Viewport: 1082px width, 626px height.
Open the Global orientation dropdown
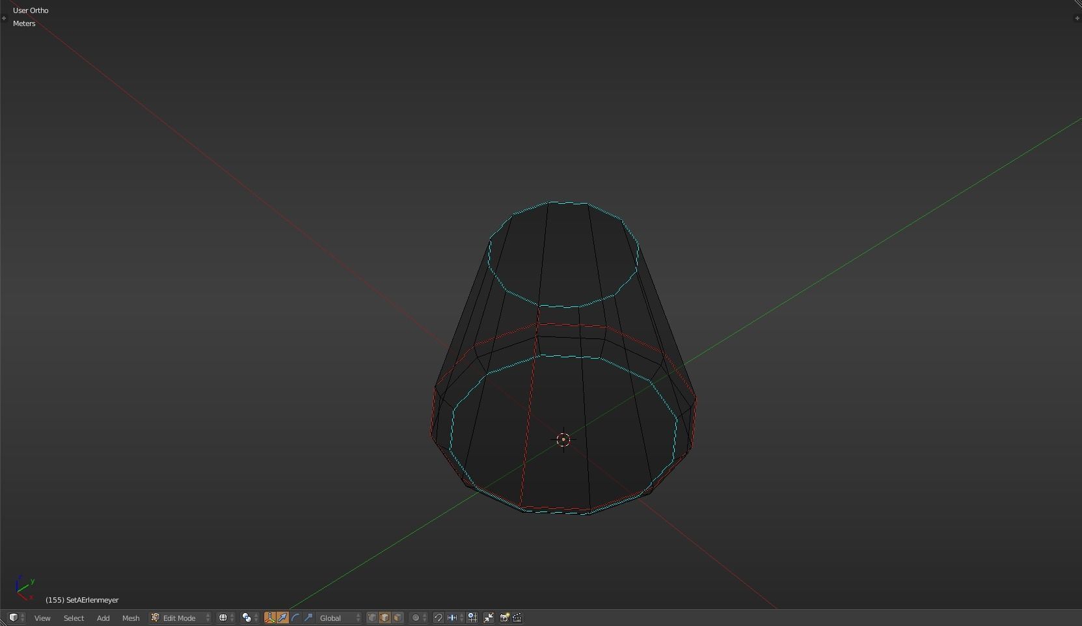339,618
